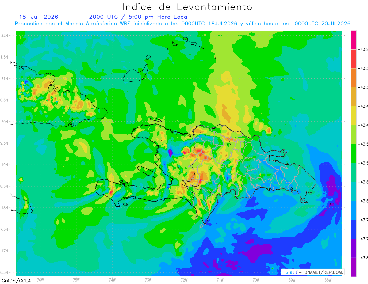Viewport: 368px width, 284px height.
Task: Select the gold legend segment
Action: point(354,97)
